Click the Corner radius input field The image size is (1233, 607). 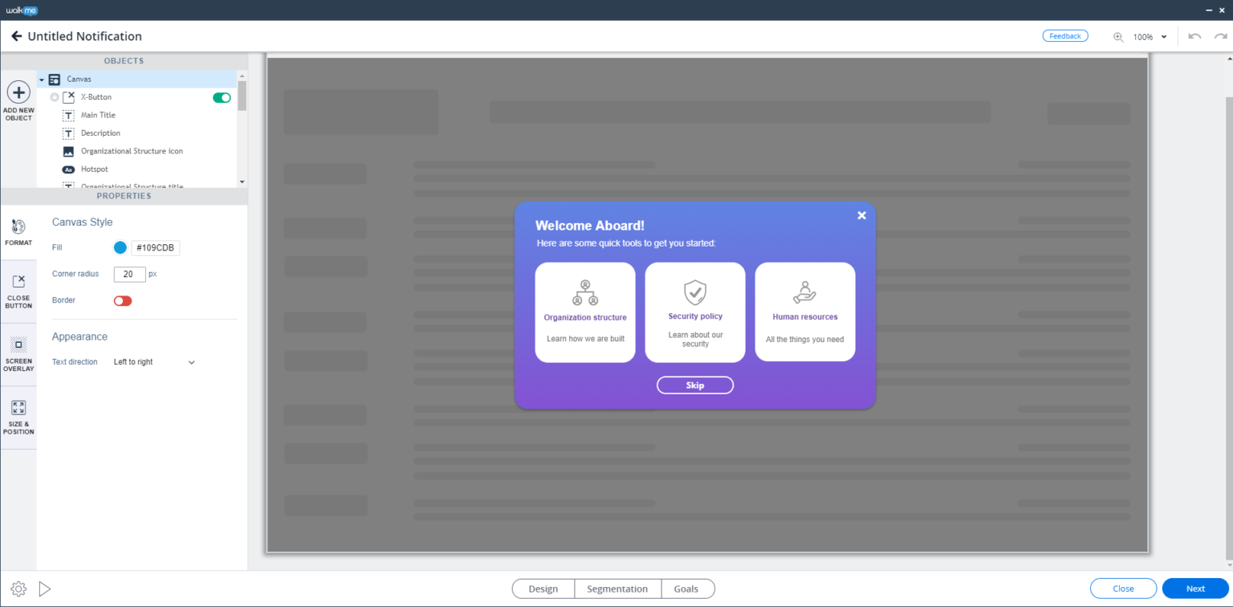point(129,274)
